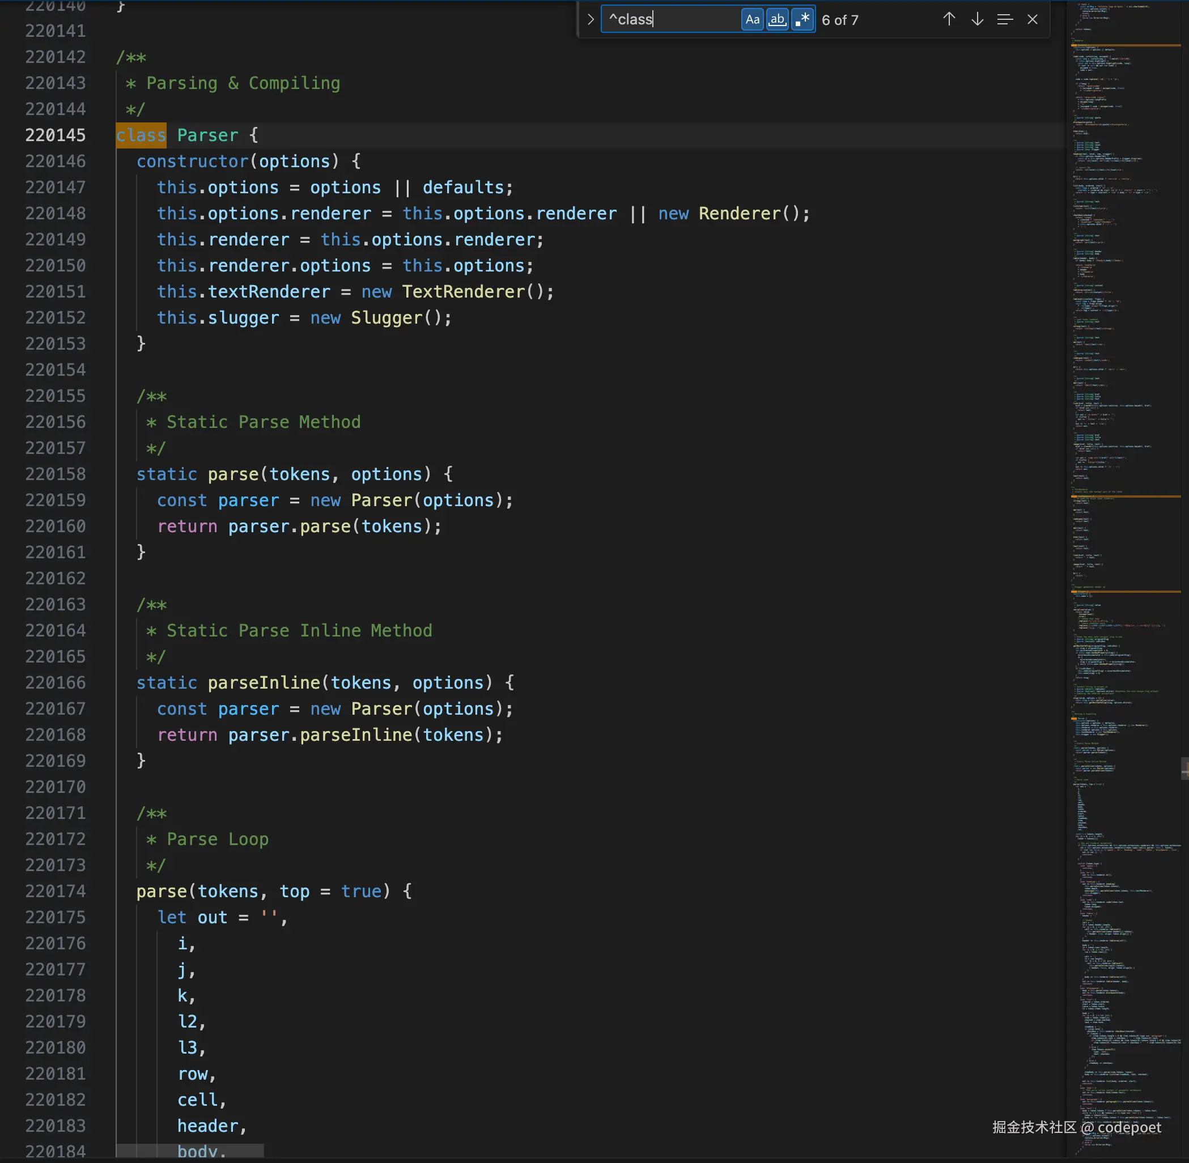1189x1163 pixels.
Task: Click the Parser class name
Action: (x=207, y=135)
